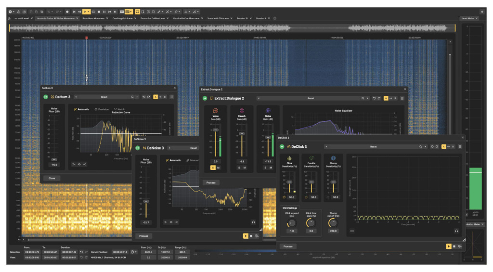
Task: Adjust the Reverb Gain slider
Action: pos(242,134)
